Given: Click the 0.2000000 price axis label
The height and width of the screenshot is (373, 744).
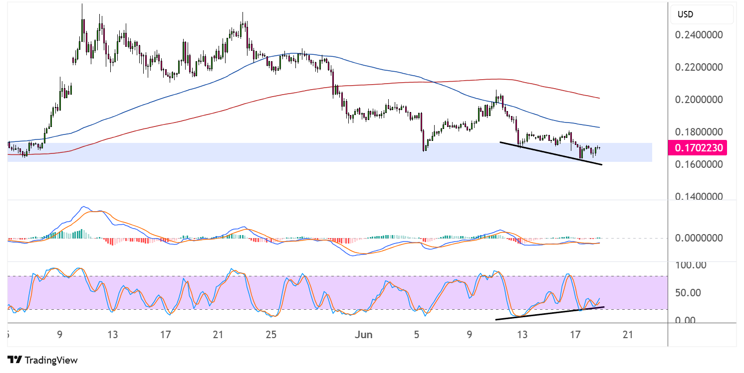Looking at the screenshot, I should [x=699, y=100].
